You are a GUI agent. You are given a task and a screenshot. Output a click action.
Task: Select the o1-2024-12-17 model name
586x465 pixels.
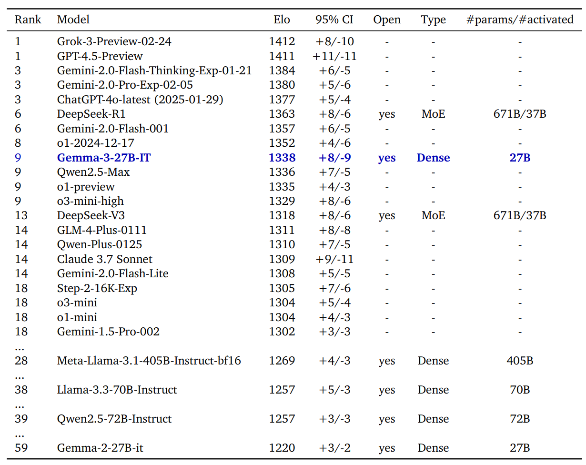click(x=96, y=143)
